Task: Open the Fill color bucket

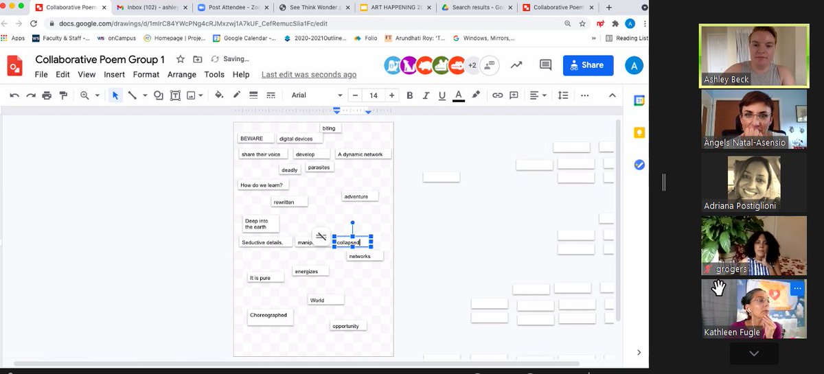Action: [x=220, y=95]
